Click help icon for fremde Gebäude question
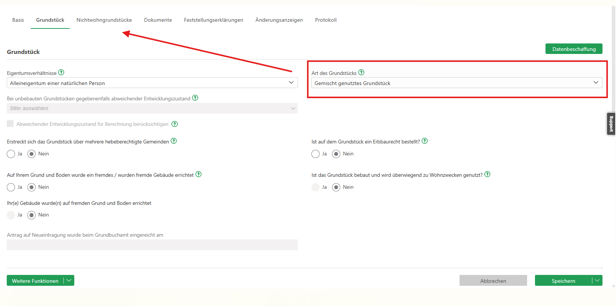Image resolution: width=616 pixels, height=306 pixels. pos(198,175)
